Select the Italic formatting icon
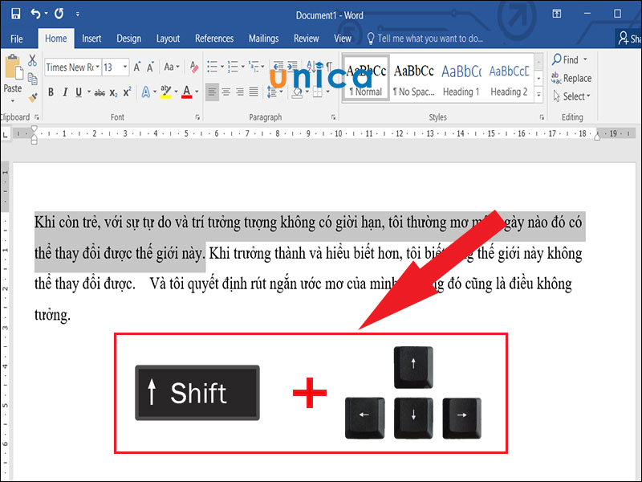 click(65, 90)
